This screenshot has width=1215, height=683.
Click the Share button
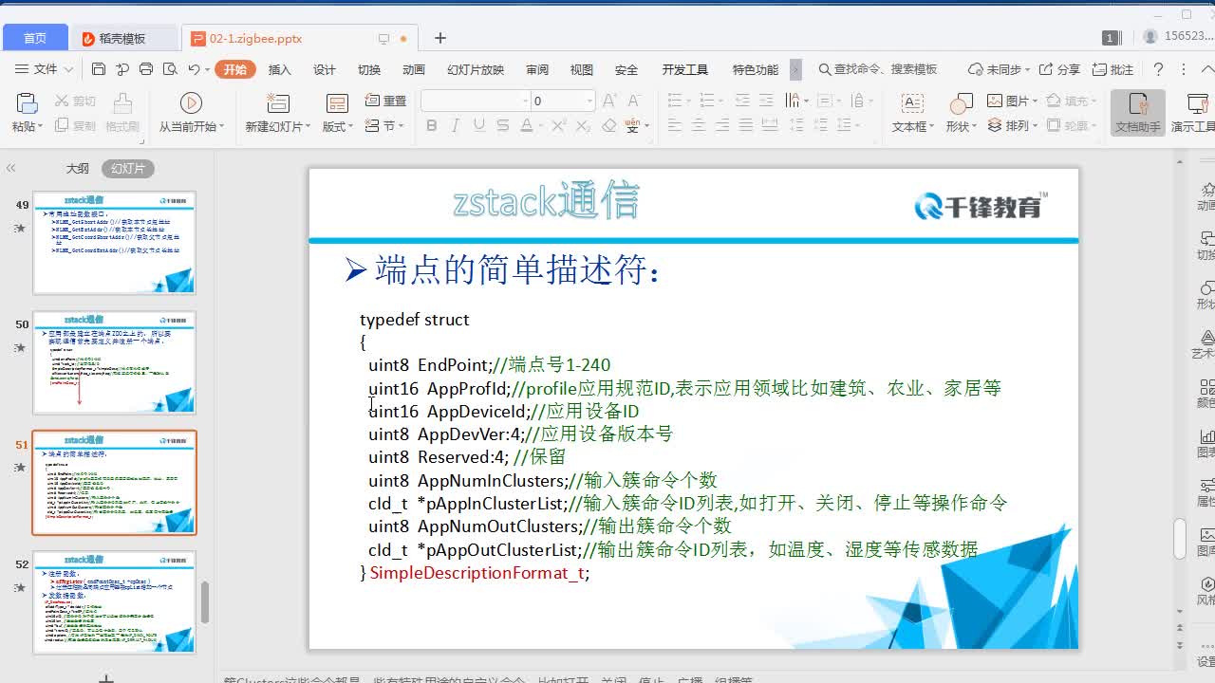1059,69
